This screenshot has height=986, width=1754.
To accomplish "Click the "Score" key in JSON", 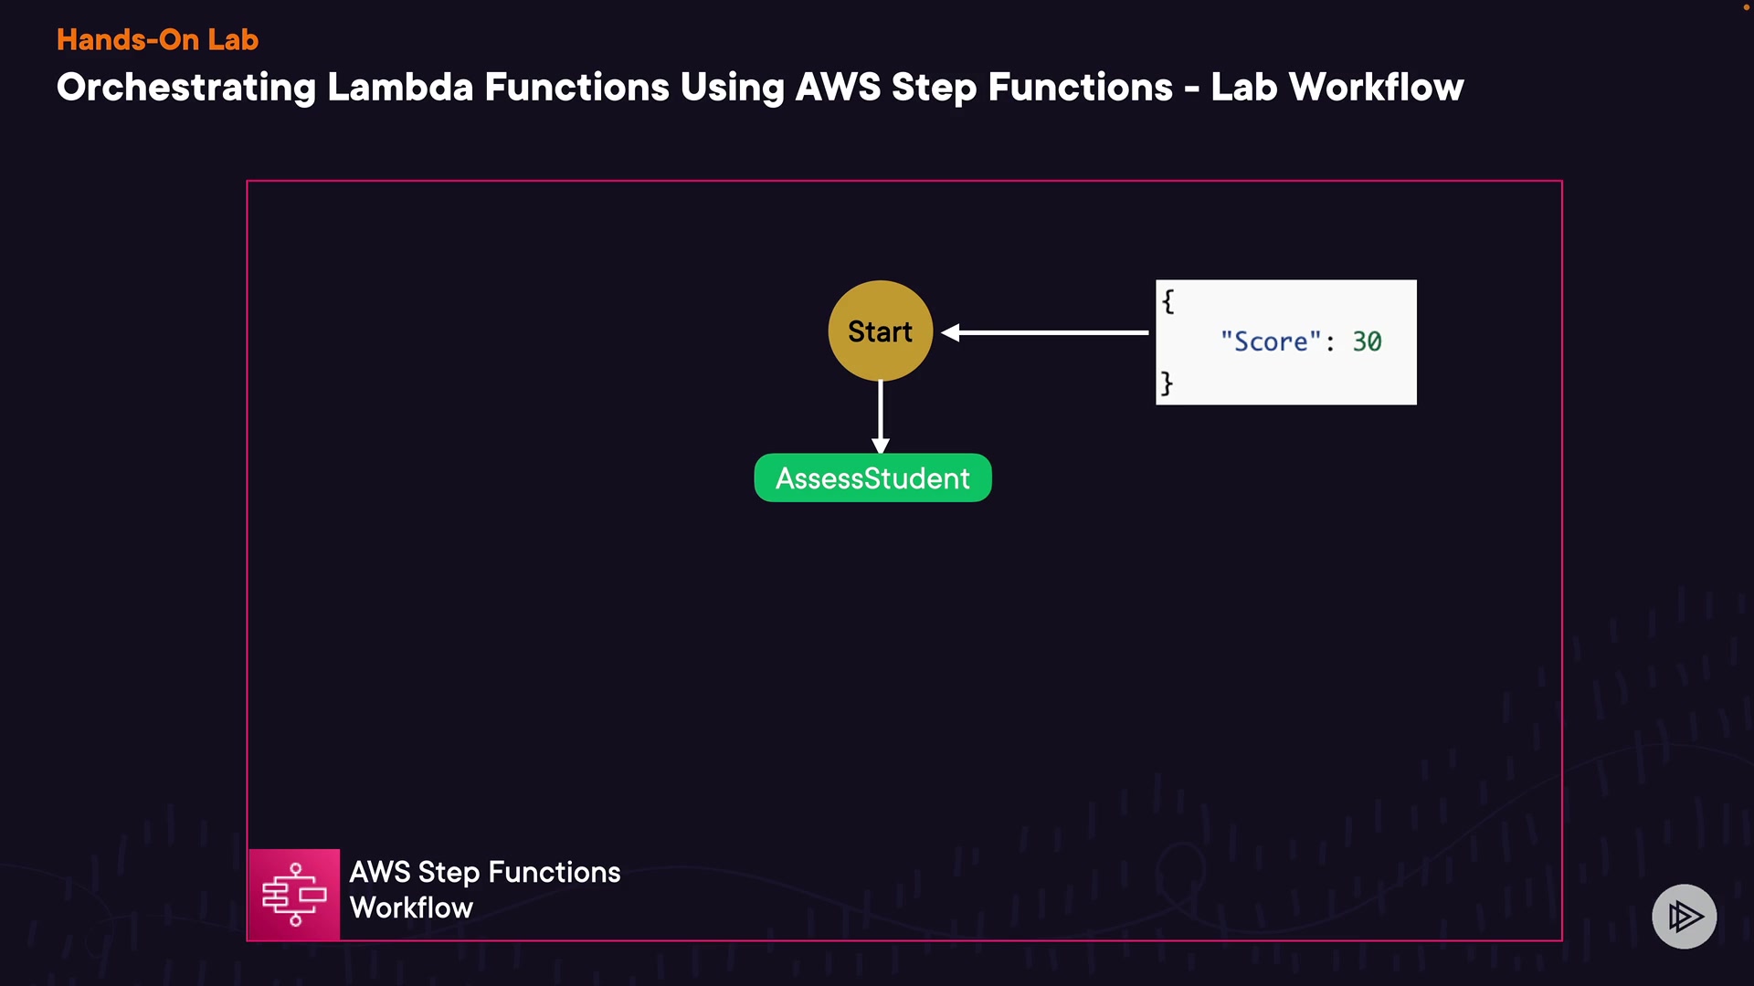I will (1270, 341).
